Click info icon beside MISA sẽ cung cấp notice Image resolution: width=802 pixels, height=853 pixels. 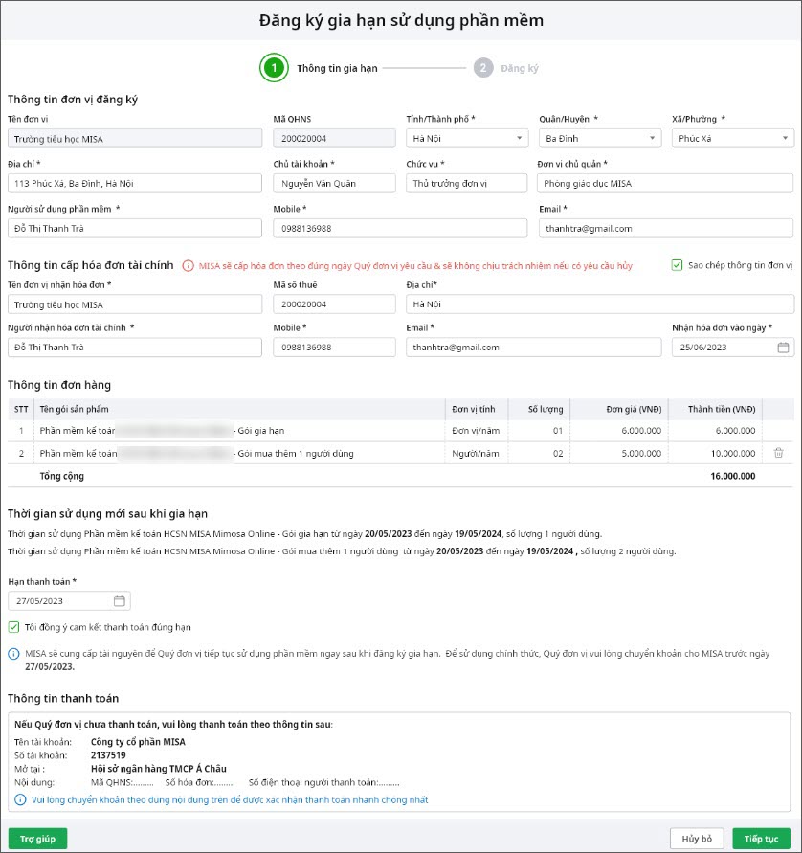tap(13, 654)
